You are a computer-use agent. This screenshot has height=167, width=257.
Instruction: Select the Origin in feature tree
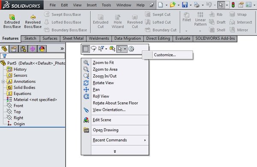(x=16, y=124)
